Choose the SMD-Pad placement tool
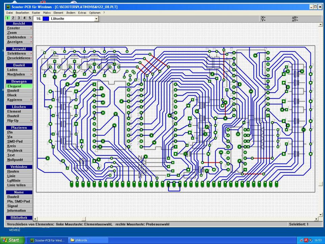The image size is (325, 244). [15, 141]
